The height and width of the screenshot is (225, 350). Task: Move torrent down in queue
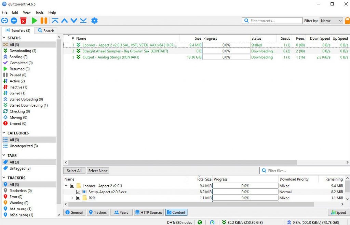point(74,21)
